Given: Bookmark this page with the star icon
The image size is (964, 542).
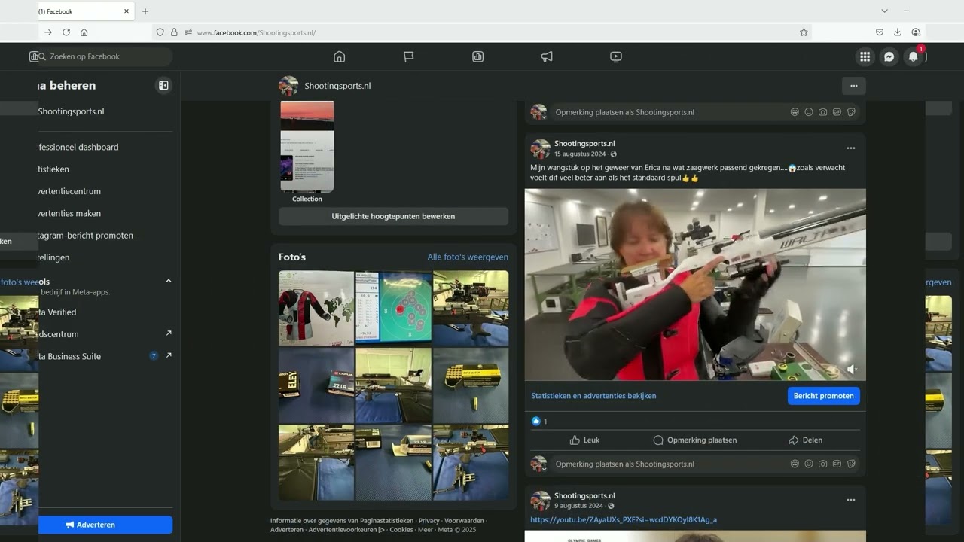Looking at the screenshot, I should pos(804,32).
